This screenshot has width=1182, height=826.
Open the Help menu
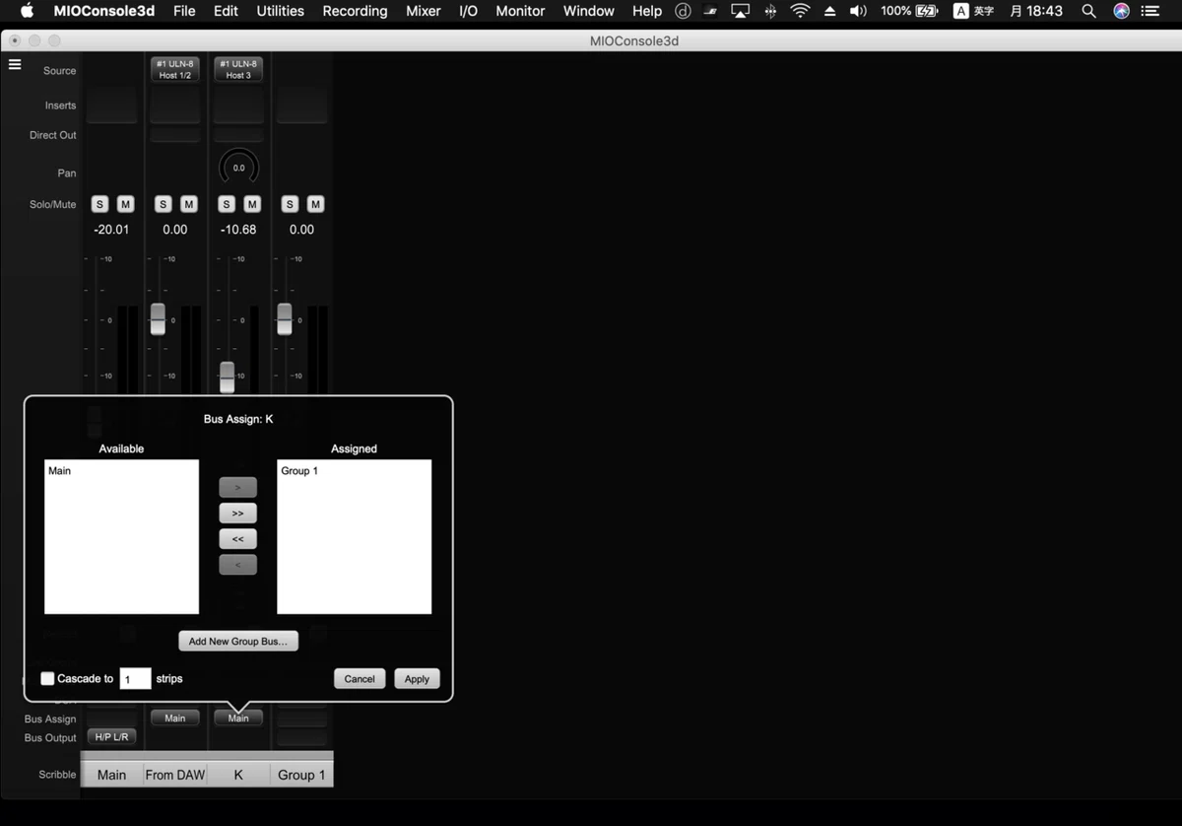647,11
